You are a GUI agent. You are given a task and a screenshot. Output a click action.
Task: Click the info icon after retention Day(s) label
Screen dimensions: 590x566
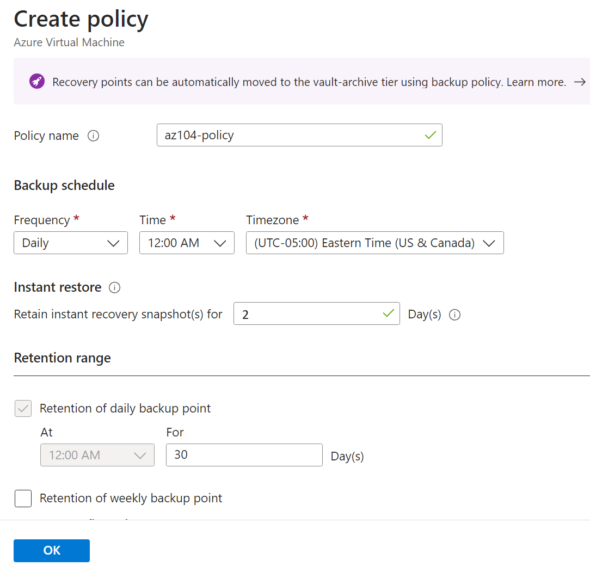click(x=454, y=315)
